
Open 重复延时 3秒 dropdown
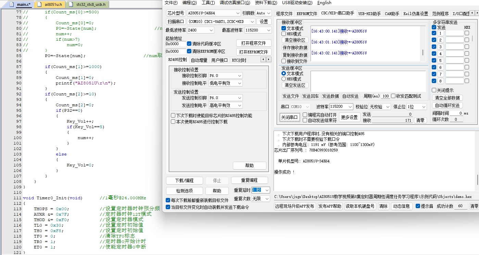click(261, 190)
